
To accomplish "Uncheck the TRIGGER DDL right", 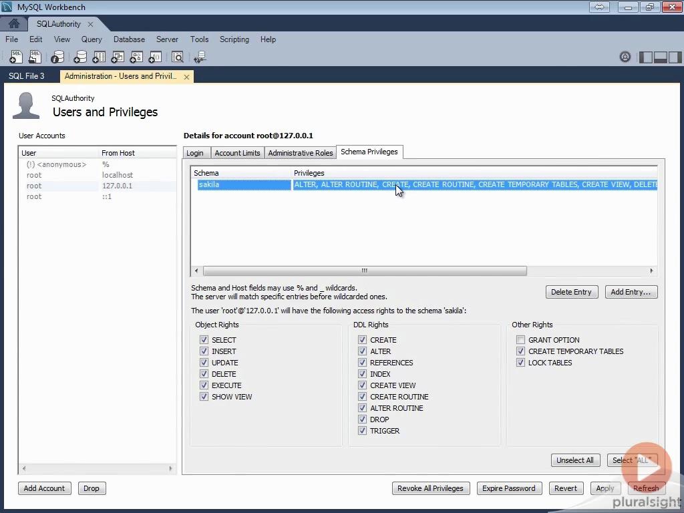I will coord(362,431).
